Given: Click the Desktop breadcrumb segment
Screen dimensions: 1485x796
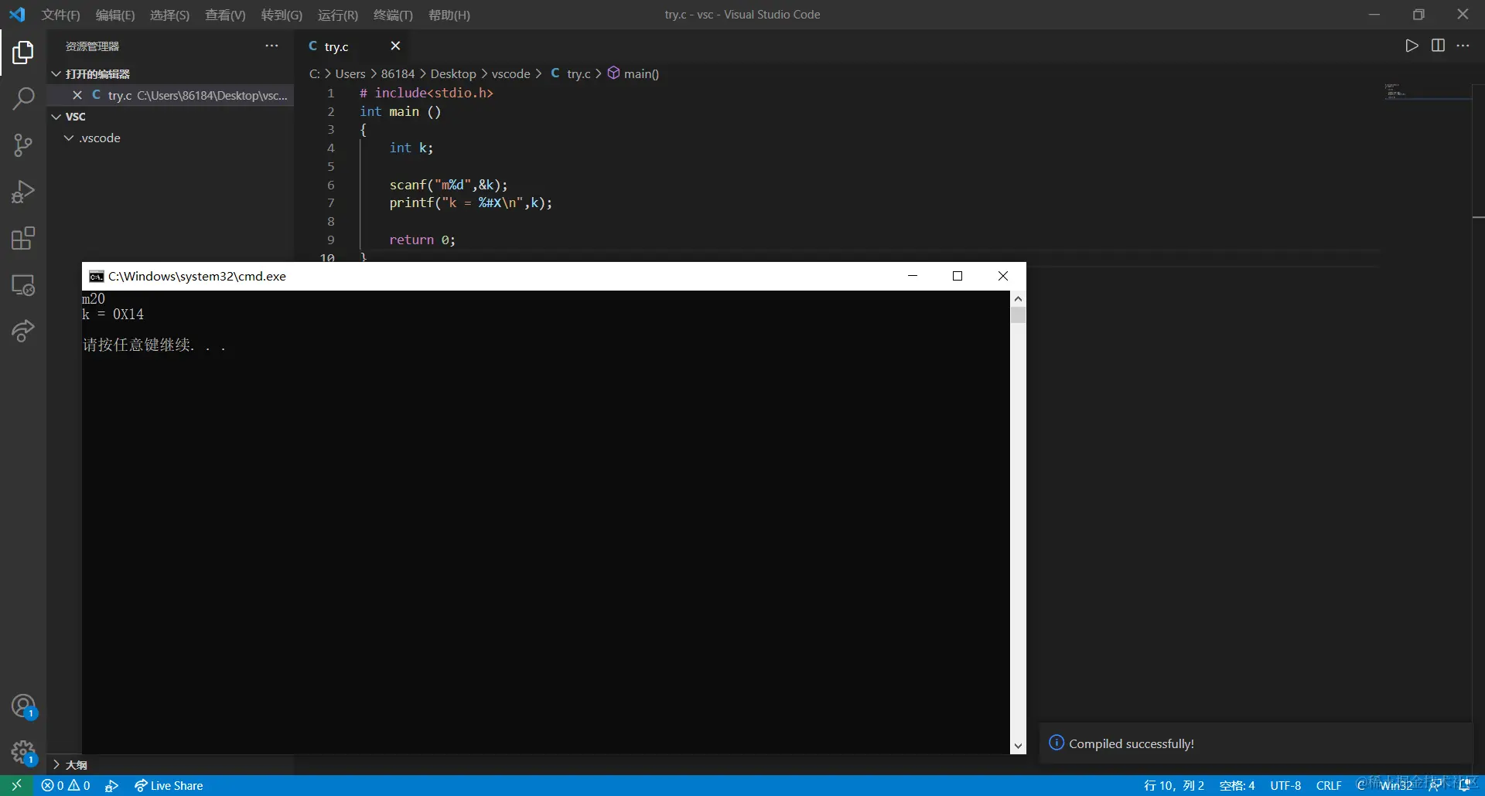Looking at the screenshot, I should [453, 73].
